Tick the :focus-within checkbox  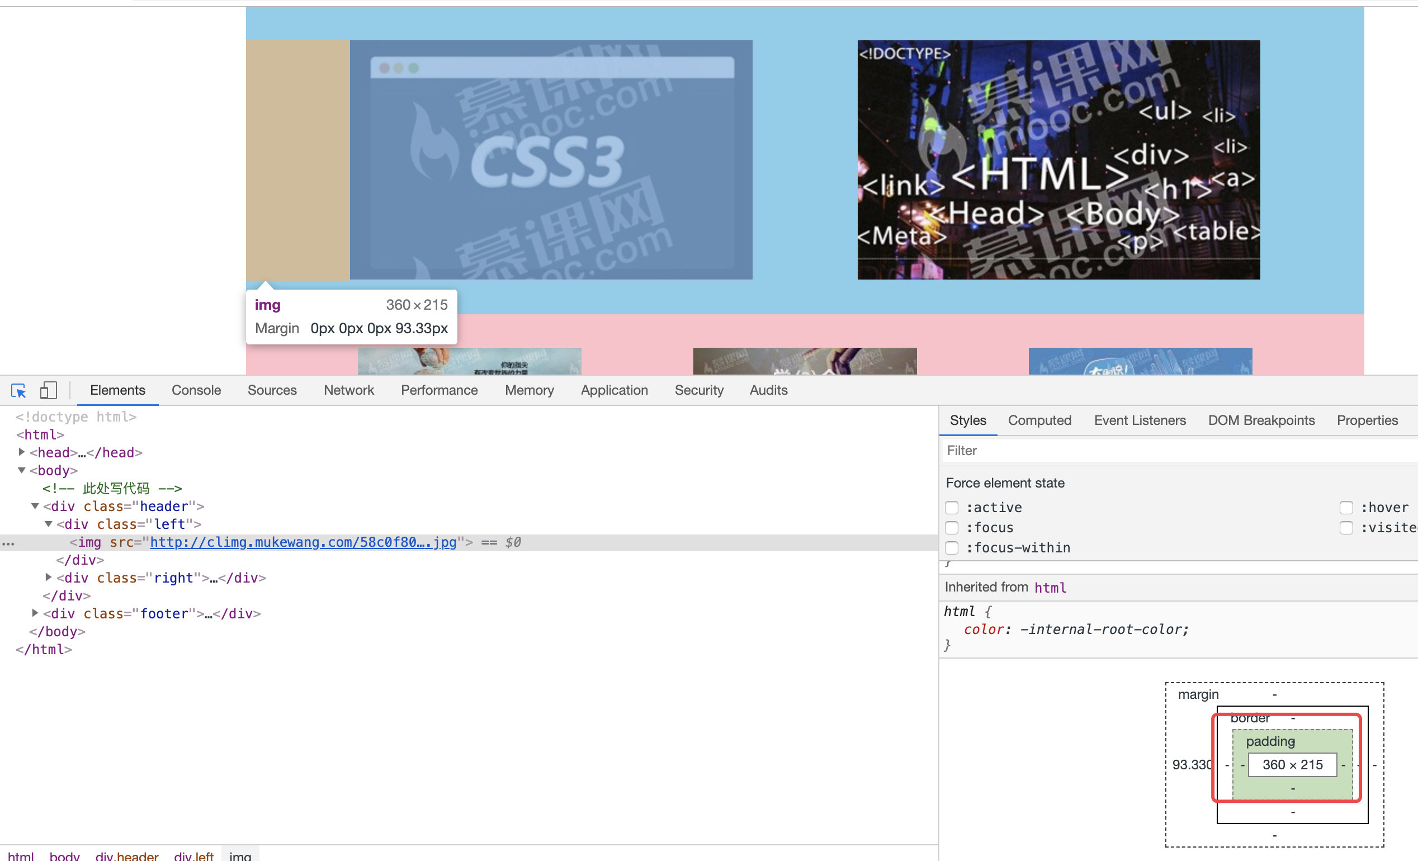point(952,548)
